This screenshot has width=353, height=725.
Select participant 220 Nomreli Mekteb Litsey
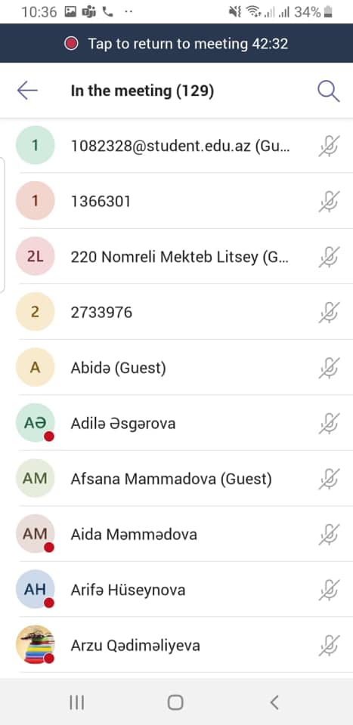[176, 257]
